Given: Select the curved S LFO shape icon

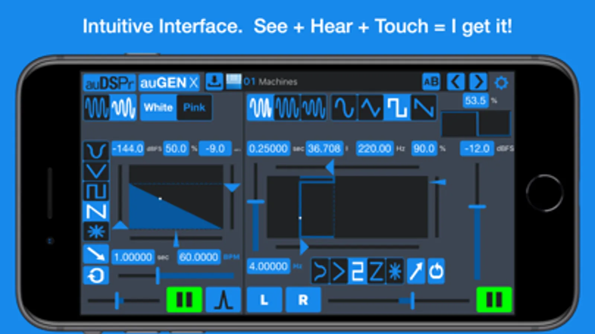Looking at the screenshot, I should (320, 271).
